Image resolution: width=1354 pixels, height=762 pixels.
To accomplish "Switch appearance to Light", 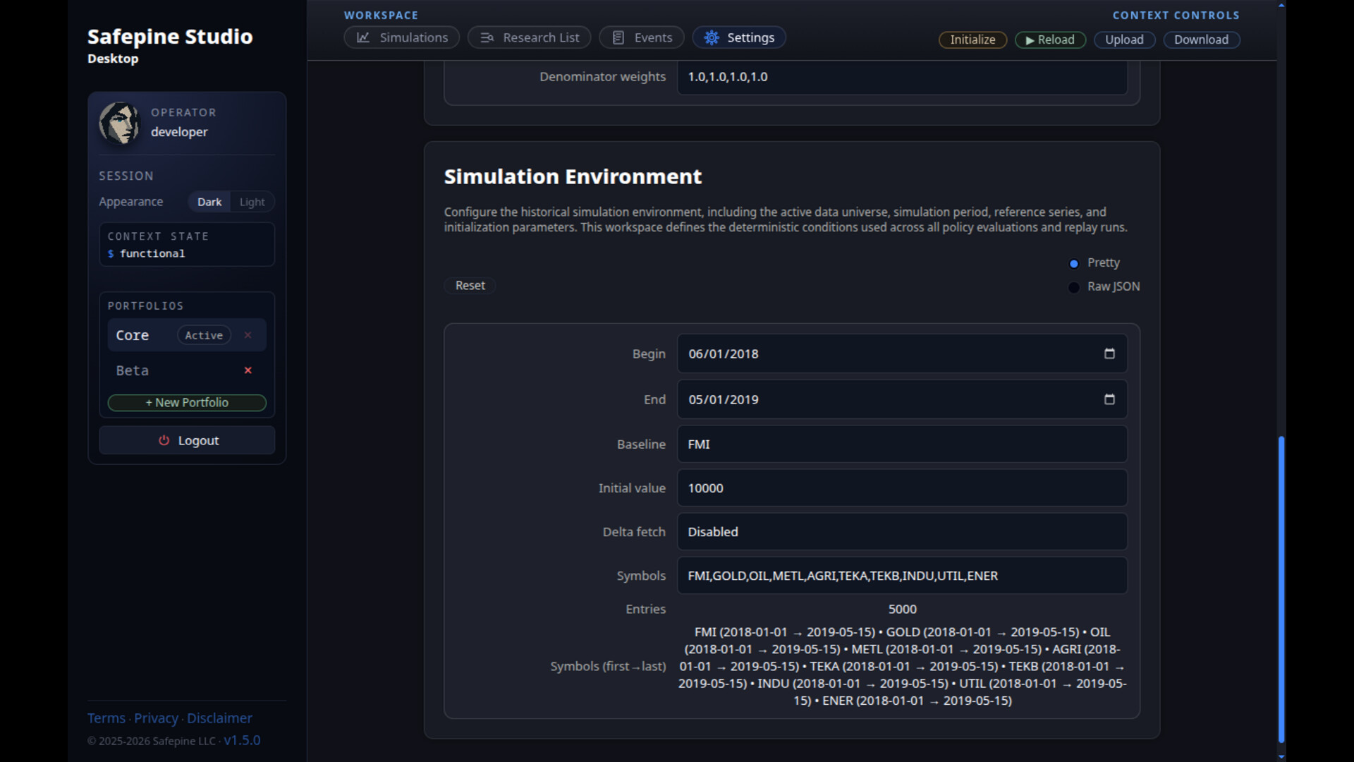I will pos(252,202).
